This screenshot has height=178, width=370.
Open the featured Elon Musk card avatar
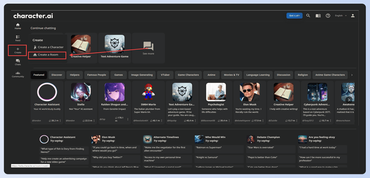click(250, 92)
